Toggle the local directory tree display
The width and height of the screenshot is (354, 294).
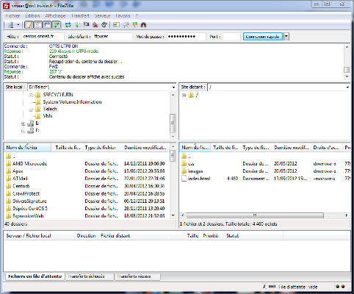click(38, 25)
